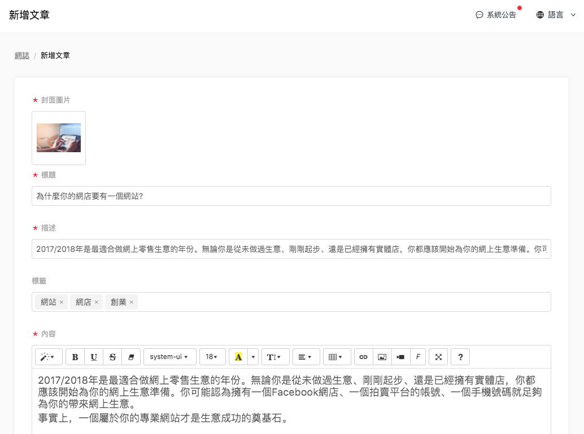Click into the 標題 title input field
This screenshot has height=434, width=584.
point(291,196)
